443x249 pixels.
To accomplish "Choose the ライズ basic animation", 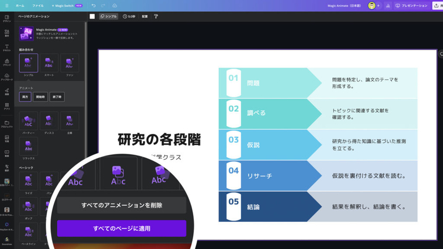I will click(x=28, y=181).
